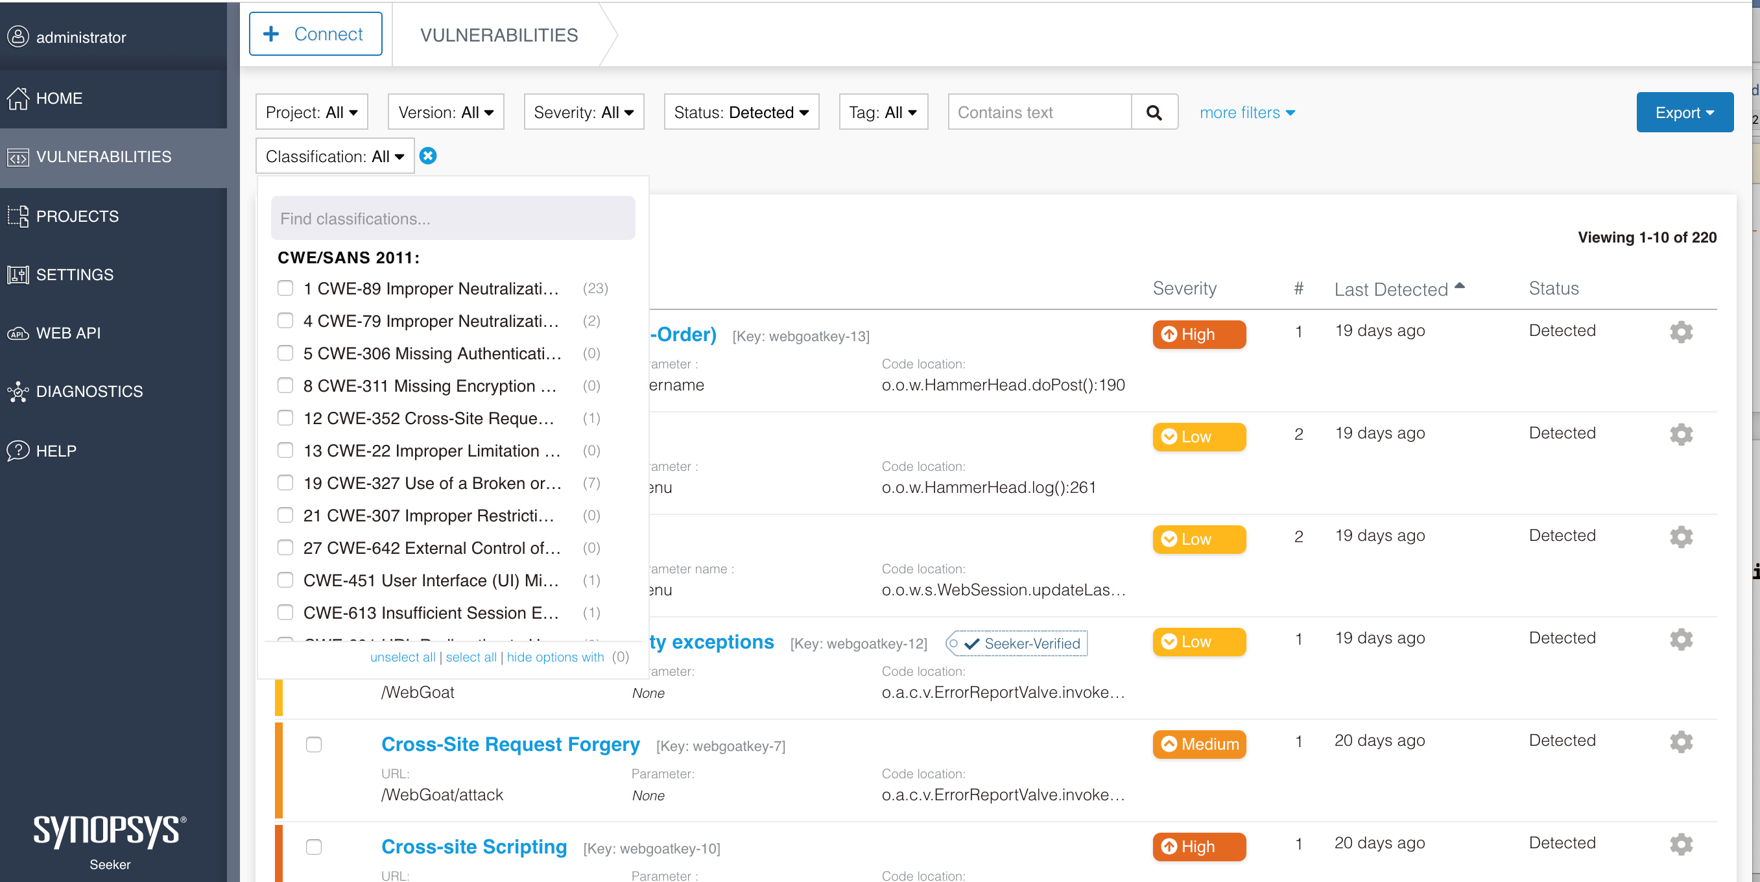Click the Vulnerabilities code-window icon in sidebar
The height and width of the screenshot is (882, 1760).
pyautogui.click(x=18, y=158)
